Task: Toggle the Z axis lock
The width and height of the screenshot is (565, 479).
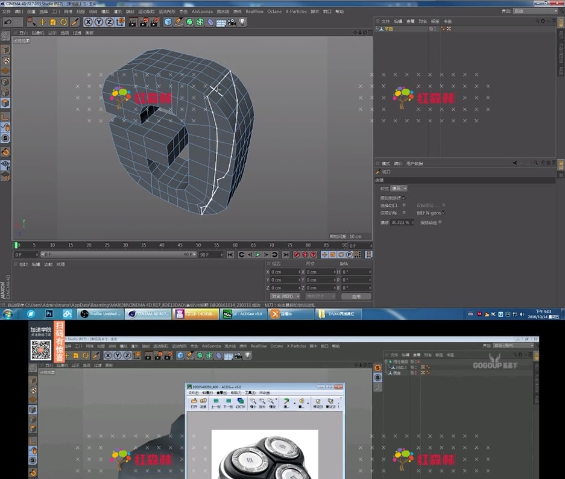Action: [x=109, y=22]
